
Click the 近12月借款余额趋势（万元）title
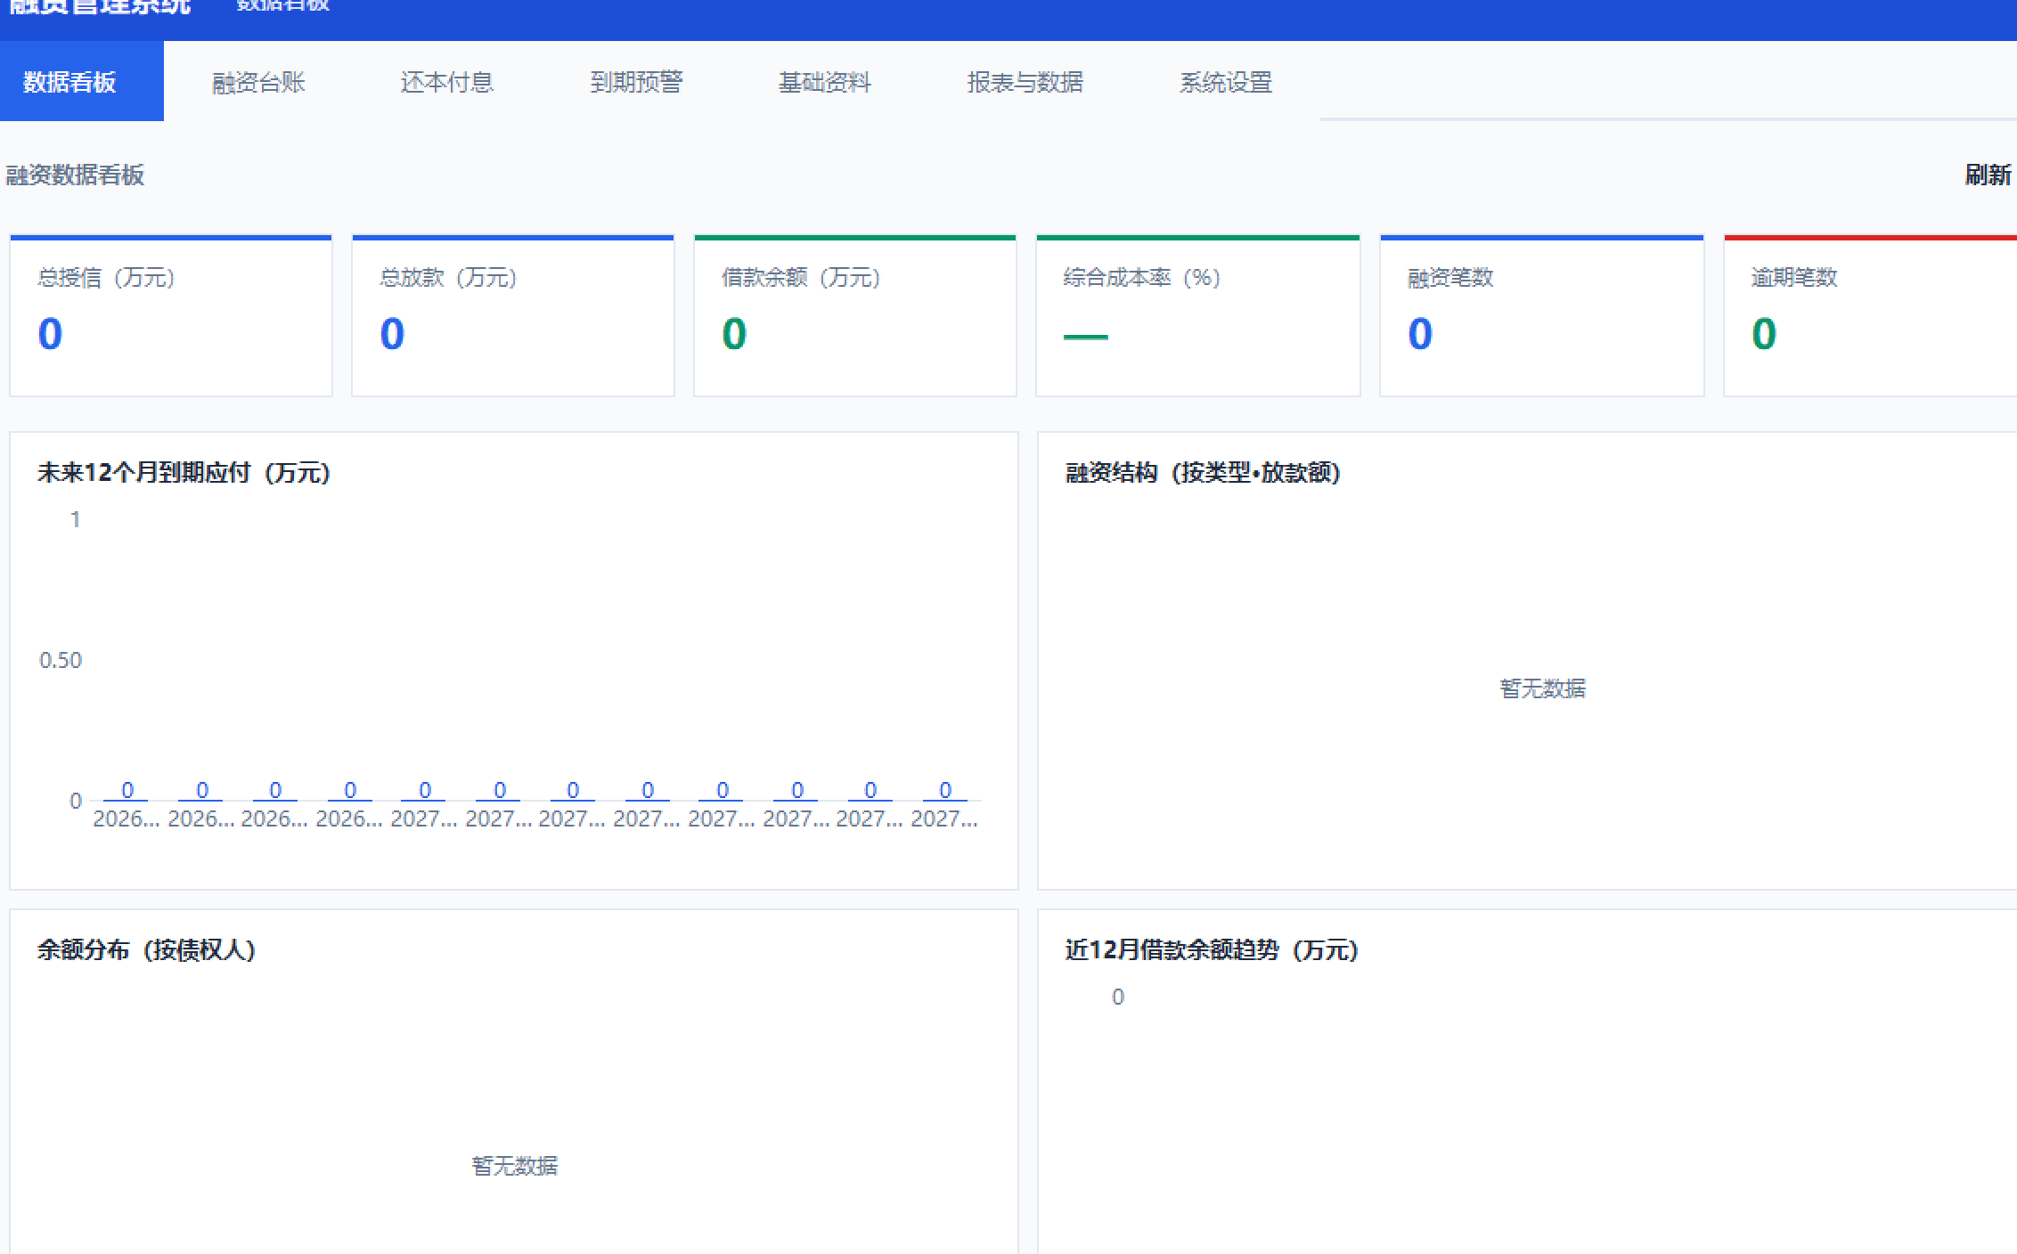point(1213,949)
